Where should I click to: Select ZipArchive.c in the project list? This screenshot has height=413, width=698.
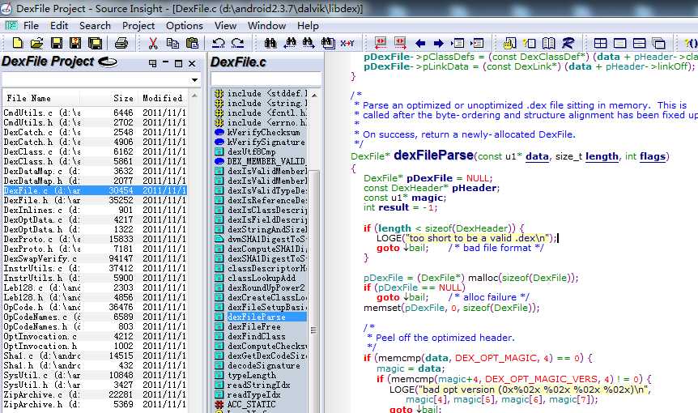(x=95, y=394)
